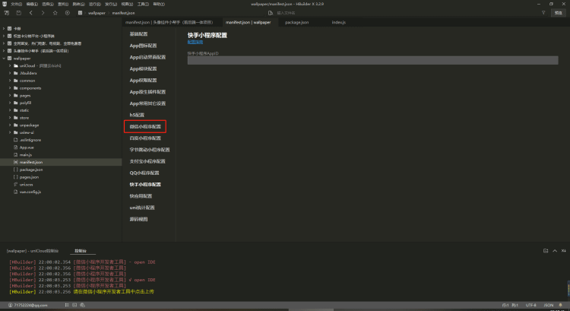Viewport: 570px width, 311px height.
Task: Open the 工具 menu
Action: coord(143,4)
